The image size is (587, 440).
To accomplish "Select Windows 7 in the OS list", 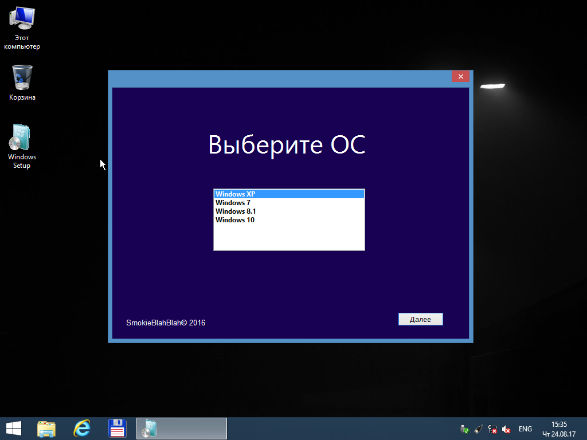I will coord(233,202).
